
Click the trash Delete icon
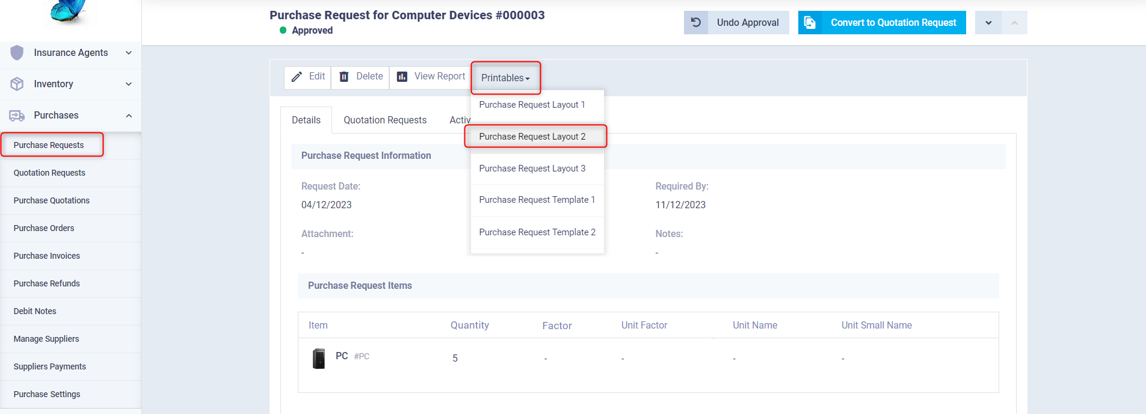pyautogui.click(x=344, y=77)
